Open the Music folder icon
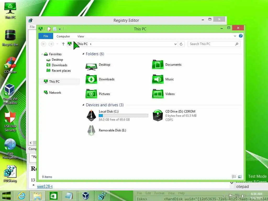The width and height of the screenshot is (268, 201). tap(158, 79)
